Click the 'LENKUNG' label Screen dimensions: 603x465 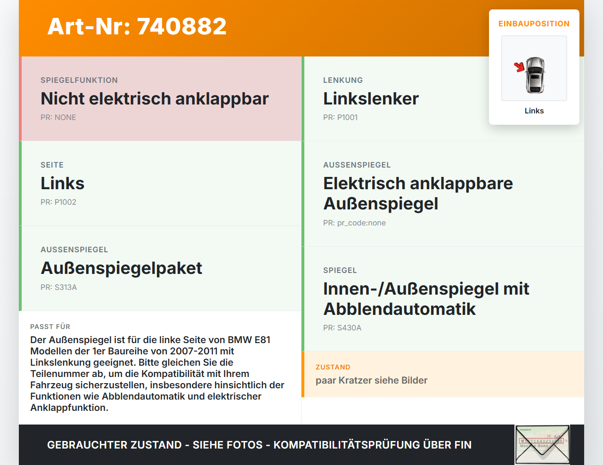(x=343, y=80)
